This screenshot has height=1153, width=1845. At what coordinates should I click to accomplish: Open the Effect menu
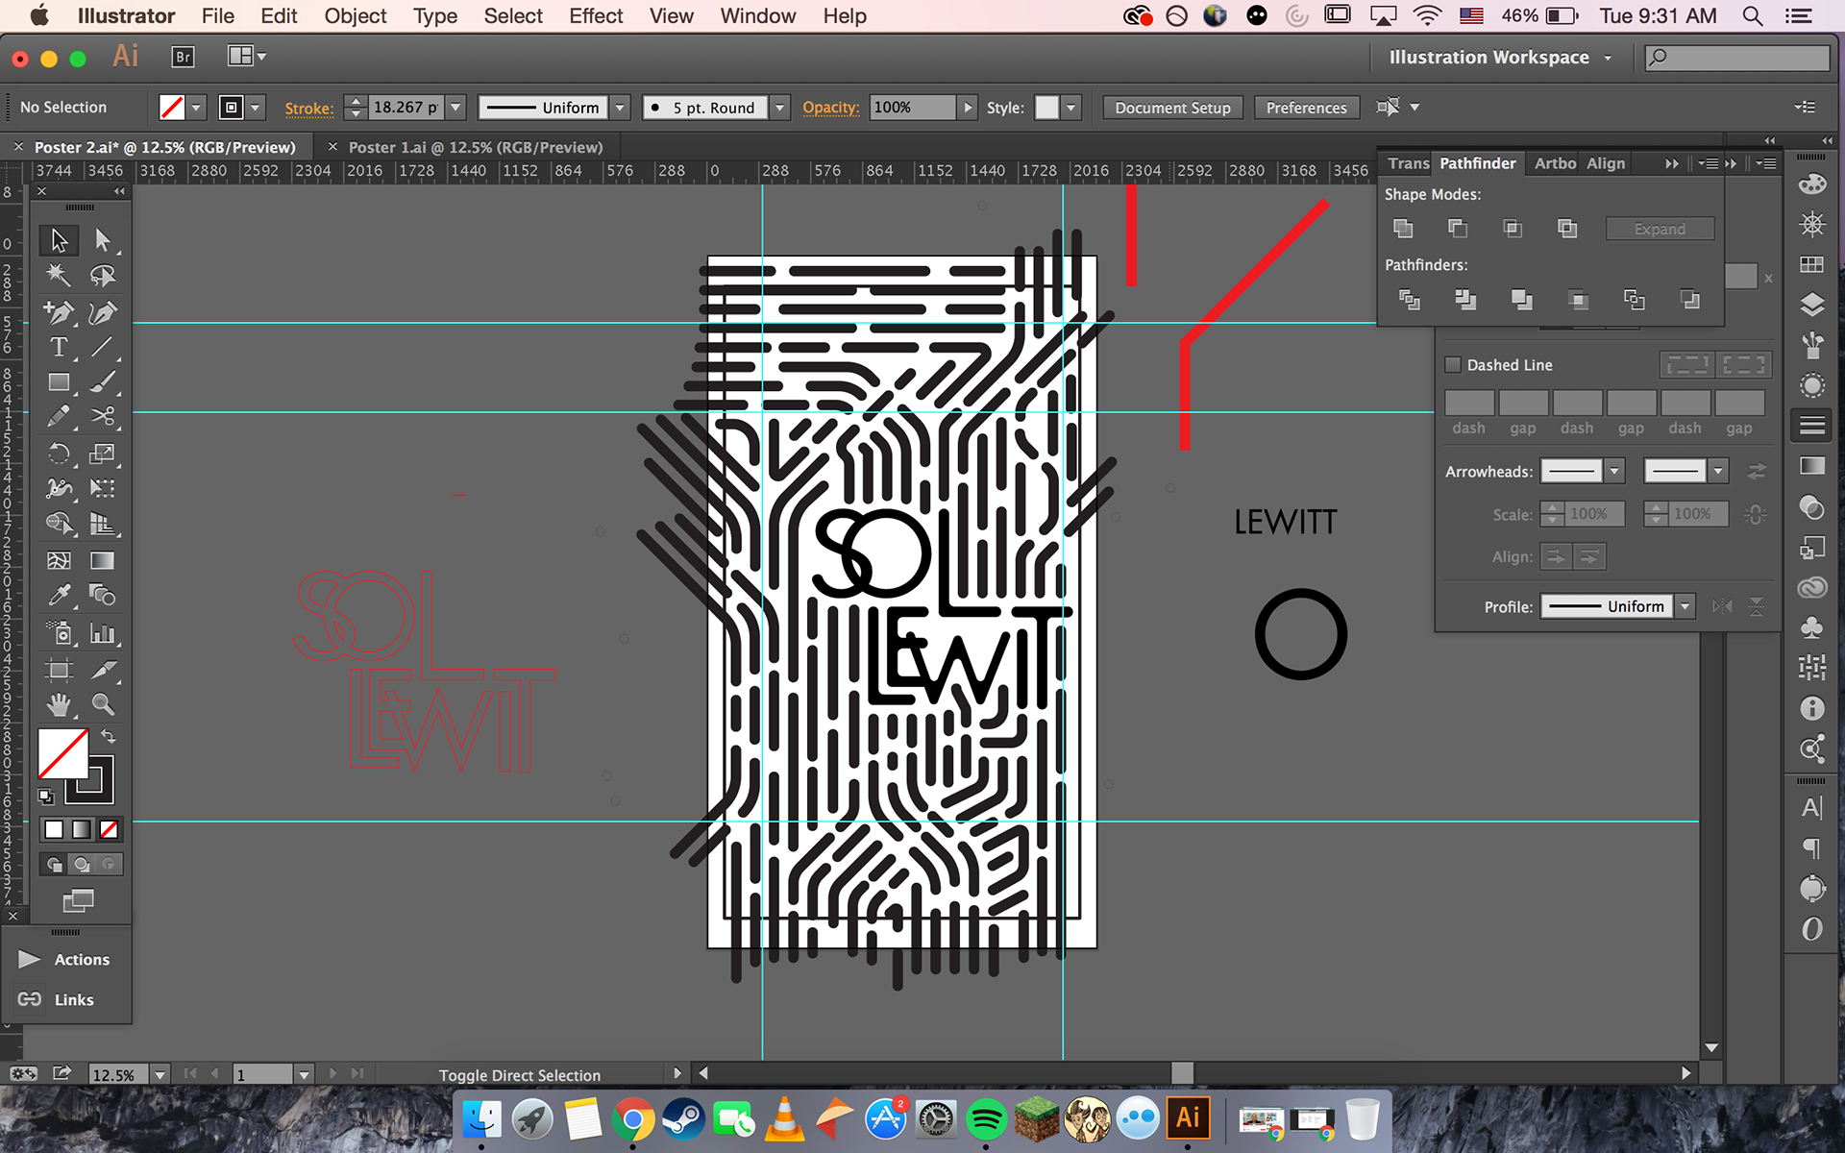pyautogui.click(x=596, y=15)
